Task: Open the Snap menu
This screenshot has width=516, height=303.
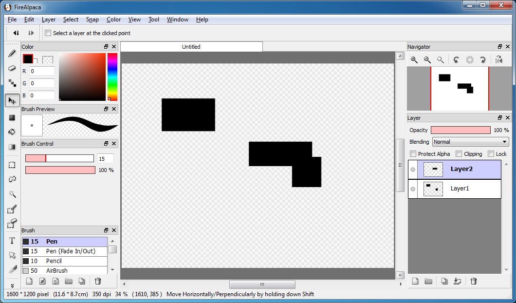Action: click(92, 19)
